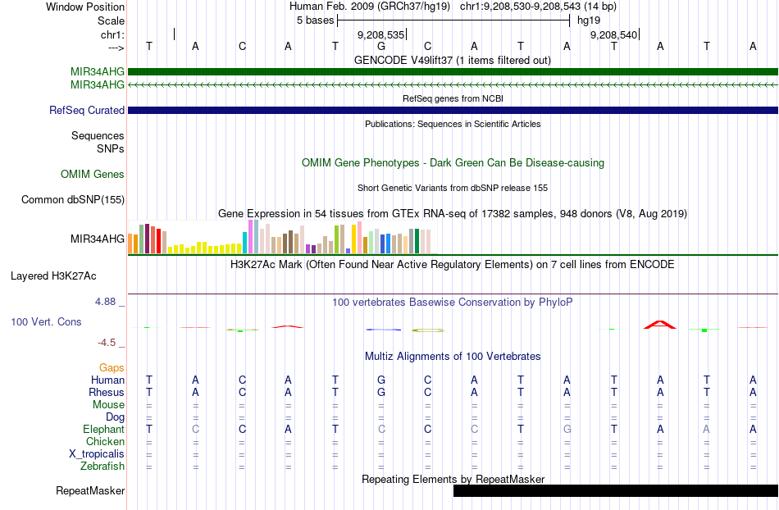Click the dark blue RefSeq Curated bar

[453, 110]
